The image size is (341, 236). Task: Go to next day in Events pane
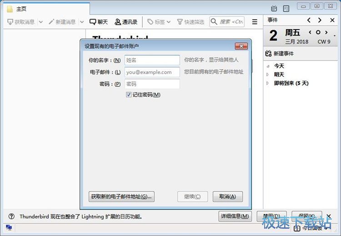[x=320, y=20]
